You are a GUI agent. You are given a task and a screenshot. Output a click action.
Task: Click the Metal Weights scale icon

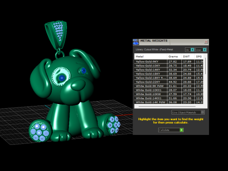coord(135,42)
